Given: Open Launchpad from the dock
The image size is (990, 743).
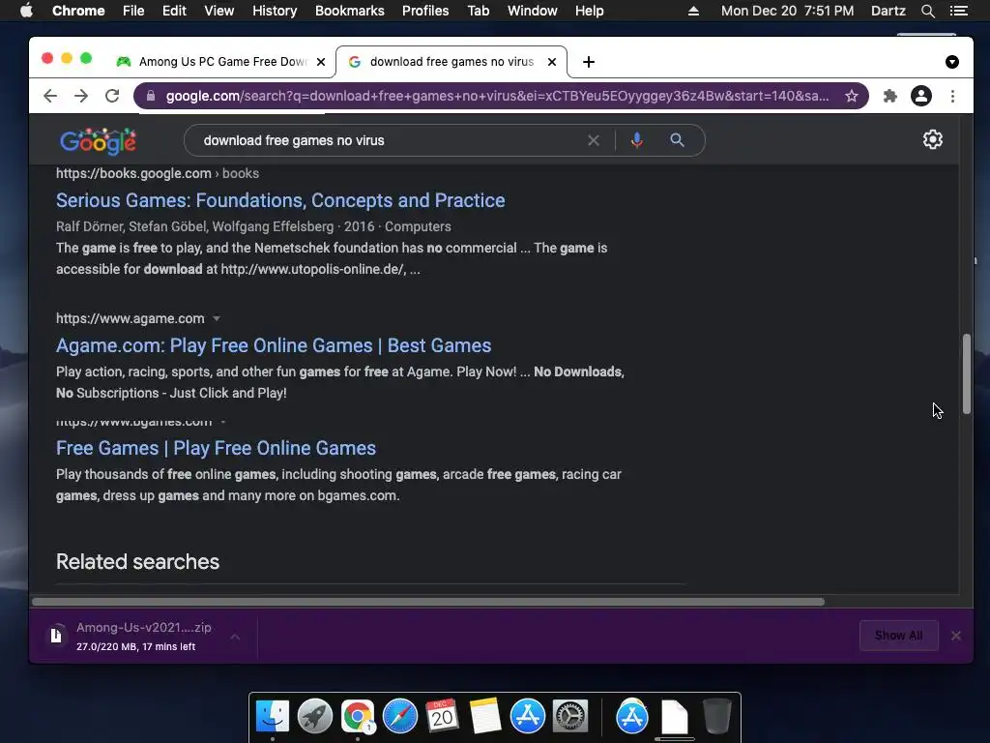Looking at the screenshot, I should point(314,717).
